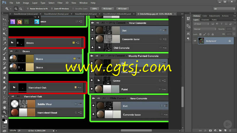The image size is (237, 133).
Task: Link layers using the chain icon
Action: point(200,130)
